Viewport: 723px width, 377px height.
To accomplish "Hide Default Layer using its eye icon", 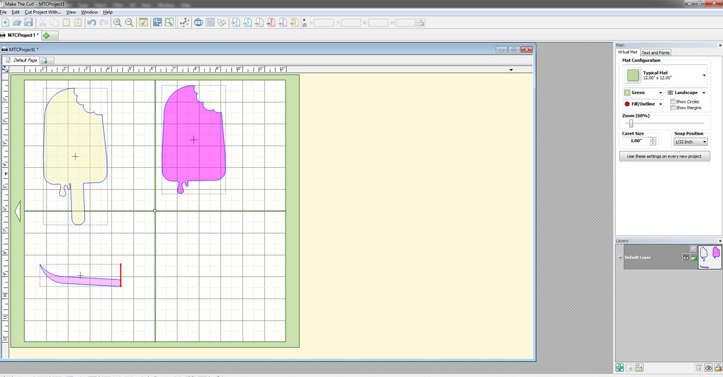I will (685, 257).
